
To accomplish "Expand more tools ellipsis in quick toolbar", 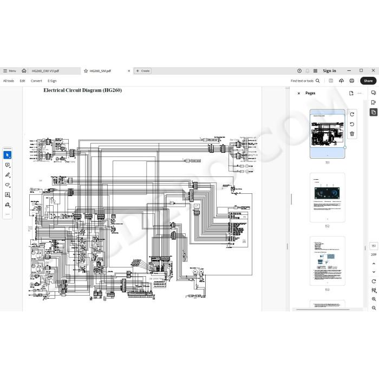I will click(7, 214).
